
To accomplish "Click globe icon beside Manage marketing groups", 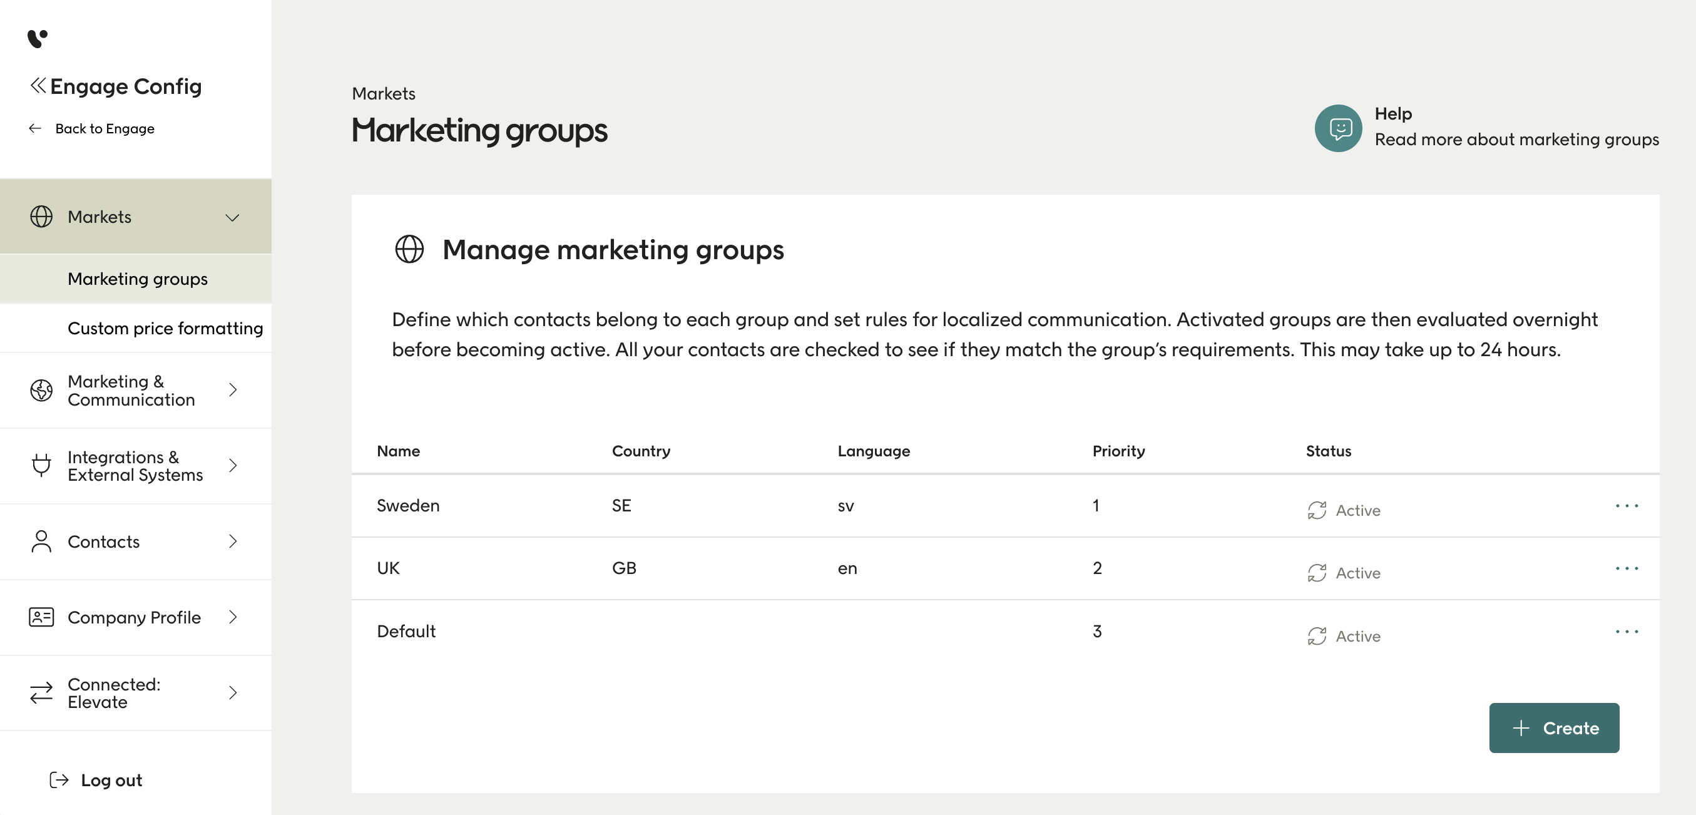I will pos(409,250).
